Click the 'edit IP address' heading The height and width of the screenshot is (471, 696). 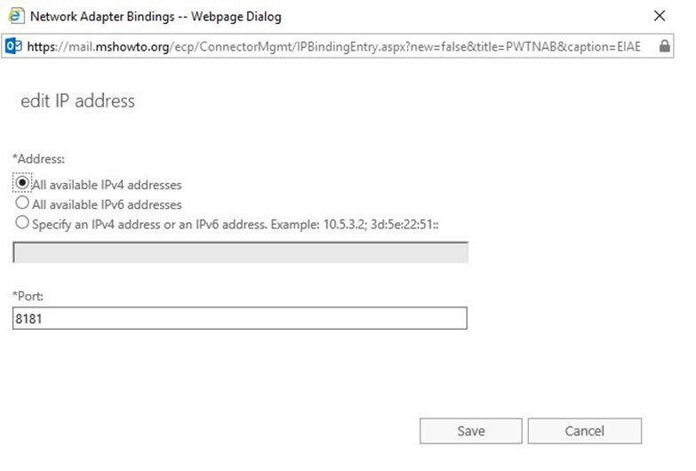[77, 100]
